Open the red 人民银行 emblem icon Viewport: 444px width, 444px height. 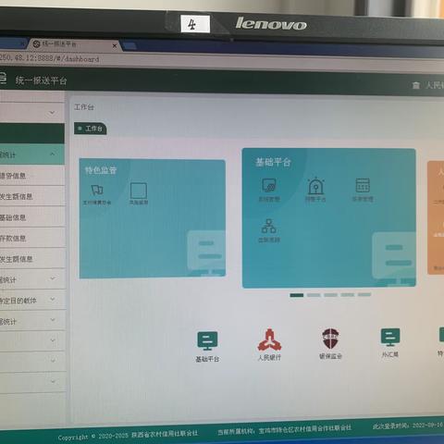[269, 339]
